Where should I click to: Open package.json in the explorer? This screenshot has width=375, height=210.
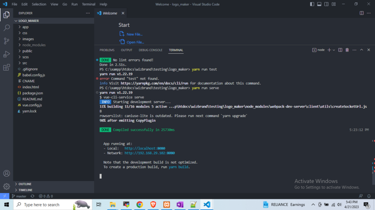(x=32, y=93)
